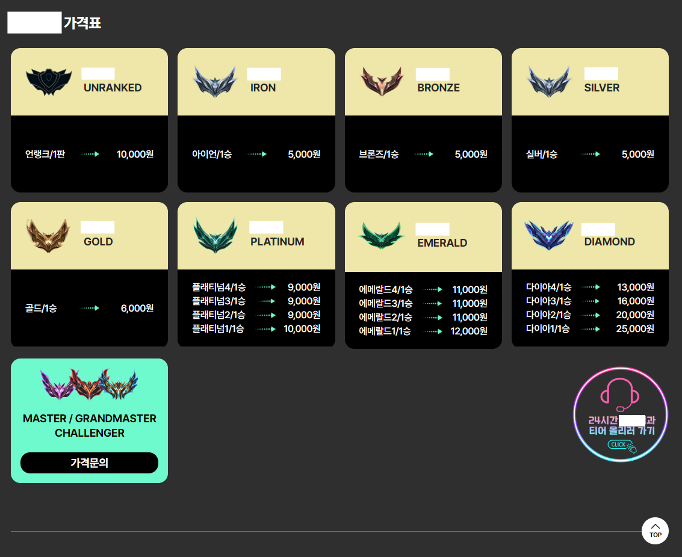Click the 에메랄드3/1승 row label

[386, 303]
